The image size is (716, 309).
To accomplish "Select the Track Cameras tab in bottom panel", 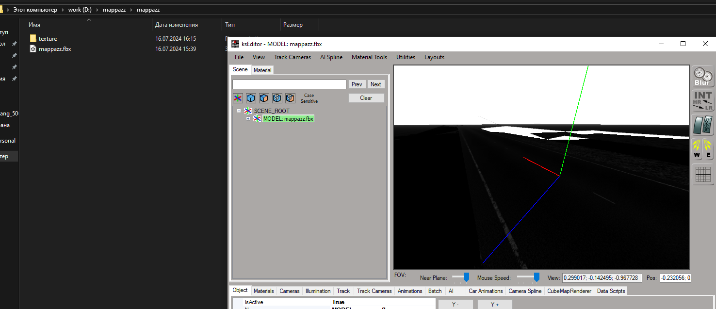I will 374,291.
